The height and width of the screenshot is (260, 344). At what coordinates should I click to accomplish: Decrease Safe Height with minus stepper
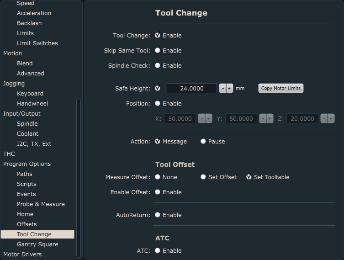[222, 88]
